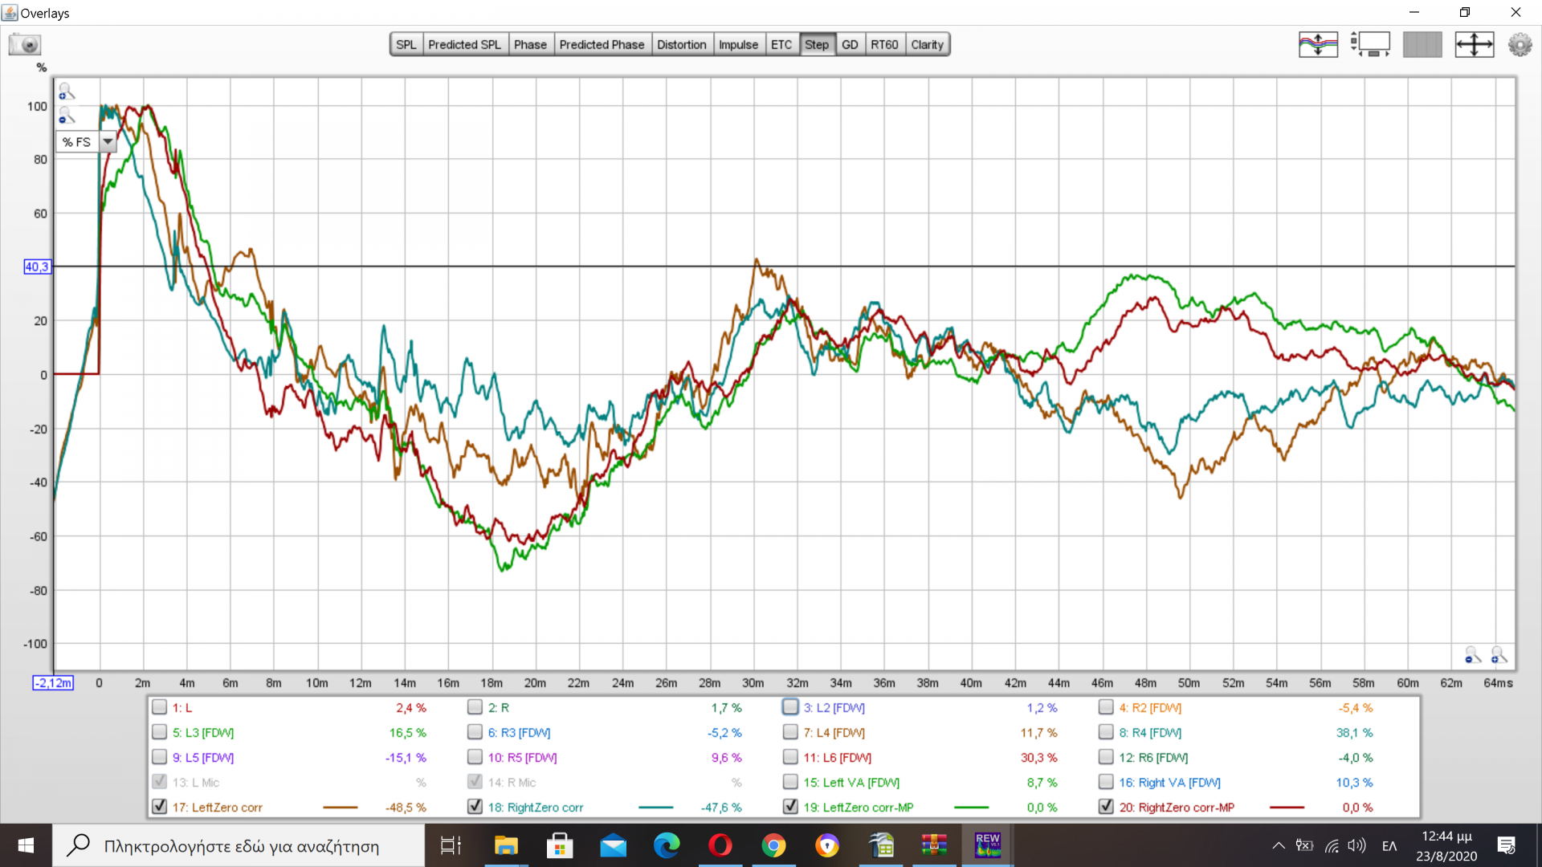Click the taskbar clock and date
The width and height of the screenshot is (1542, 867).
click(x=1446, y=845)
